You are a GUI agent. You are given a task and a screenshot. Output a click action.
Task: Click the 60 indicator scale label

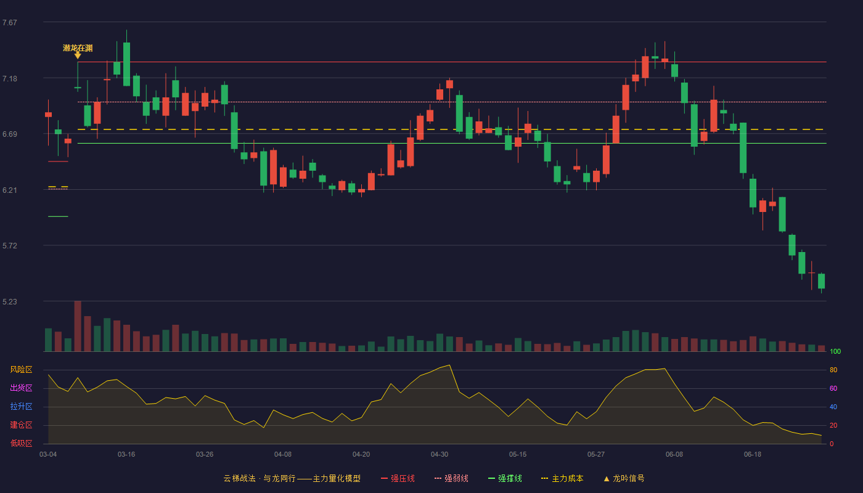[833, 388]
